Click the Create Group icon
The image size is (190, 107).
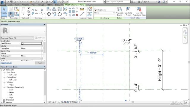click(x=90, y=9)
